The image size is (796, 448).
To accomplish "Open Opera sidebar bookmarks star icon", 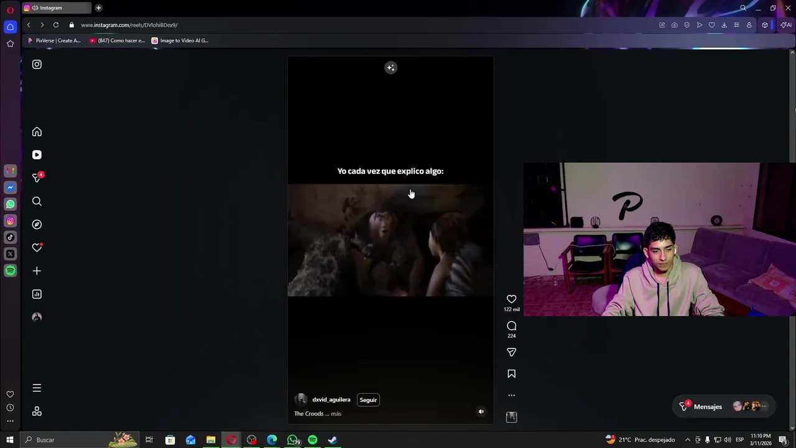I will (x=10, y=44).
